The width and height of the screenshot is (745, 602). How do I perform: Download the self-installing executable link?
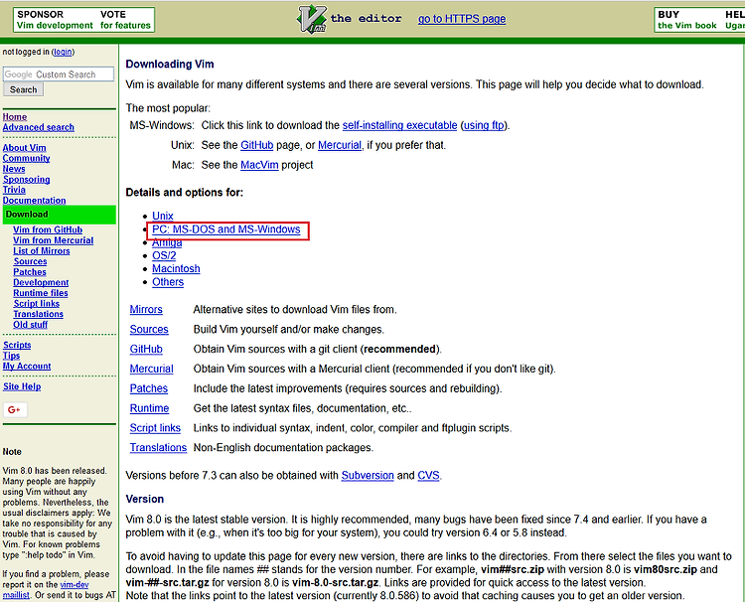[399, 125]
